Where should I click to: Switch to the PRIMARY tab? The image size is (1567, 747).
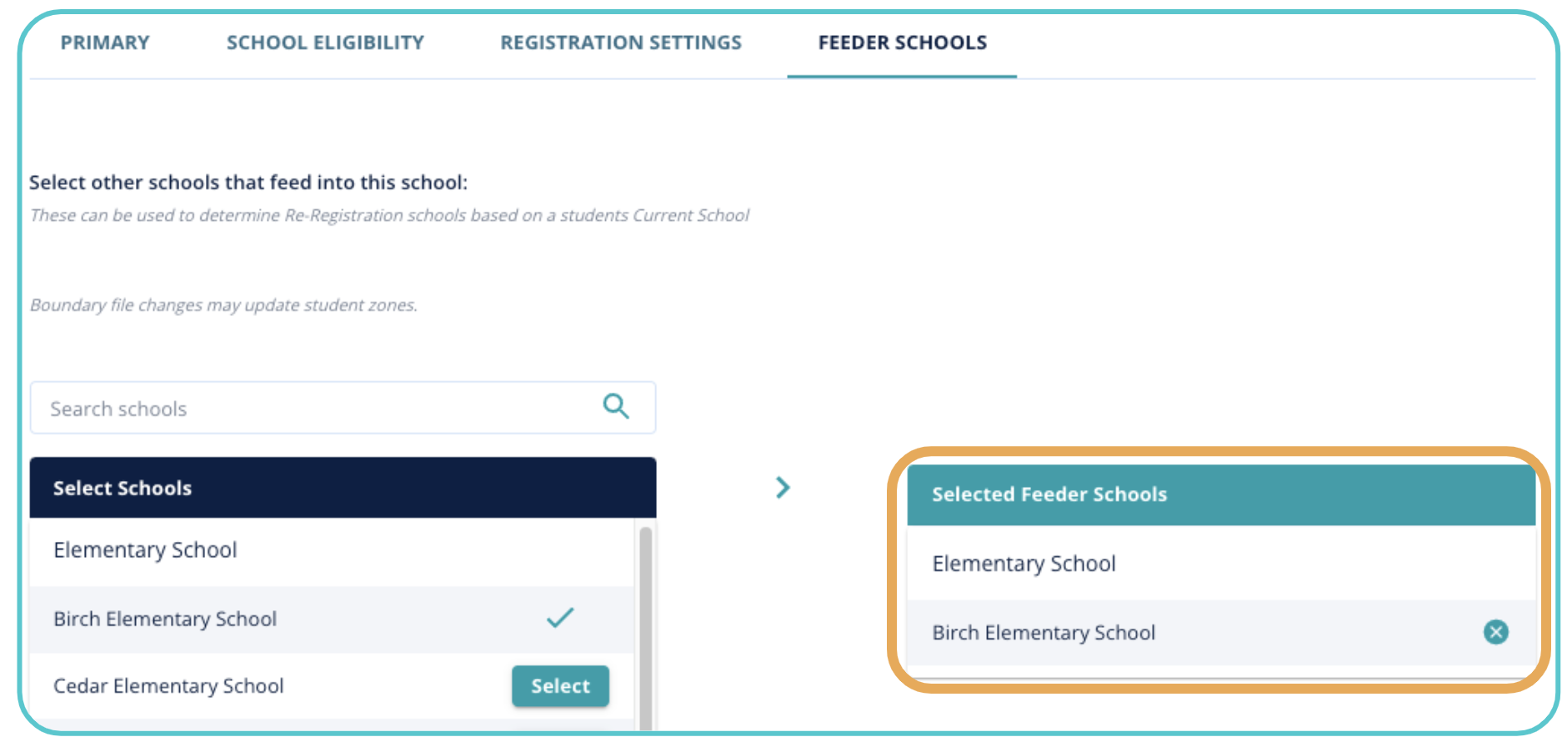pos(105,43)
